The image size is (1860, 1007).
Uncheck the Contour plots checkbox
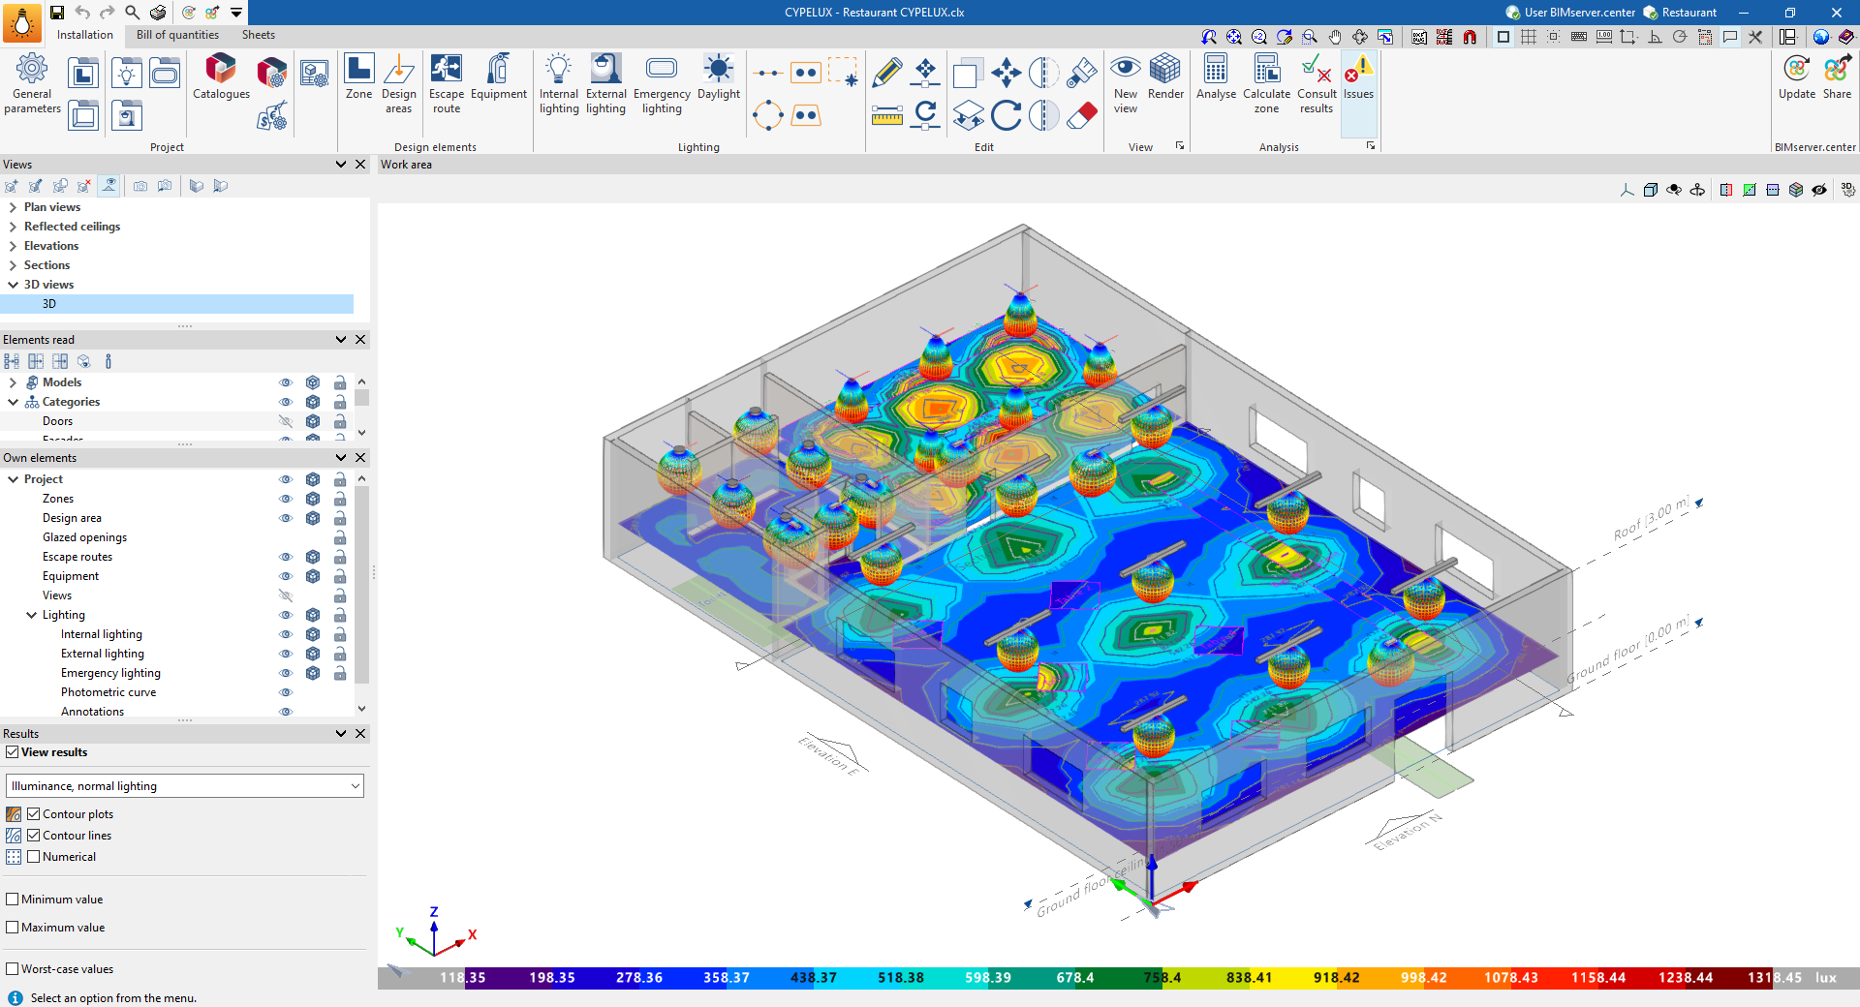click(x=34, y=814)
